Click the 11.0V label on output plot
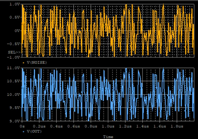198x139 pixels. point(13,68)
